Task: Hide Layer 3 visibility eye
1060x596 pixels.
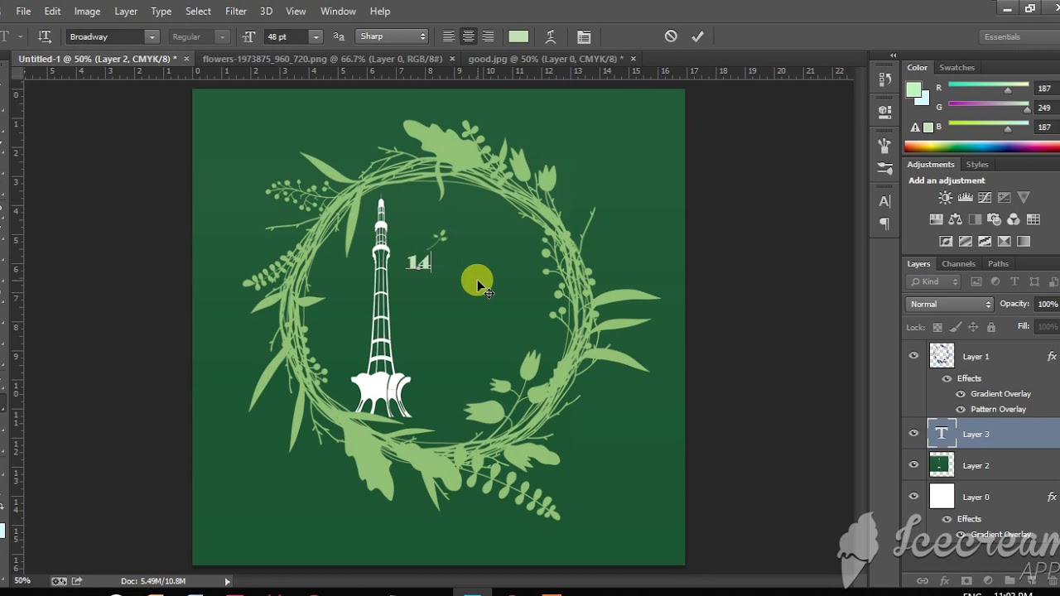Action: (x=913, y=434)
